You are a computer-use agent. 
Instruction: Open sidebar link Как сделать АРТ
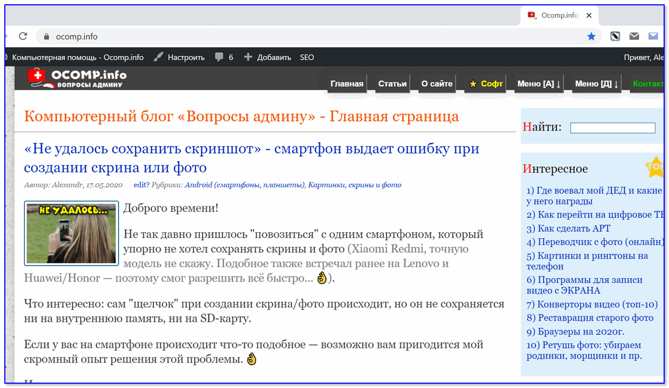pyautogui.click(x=568, y=228)
